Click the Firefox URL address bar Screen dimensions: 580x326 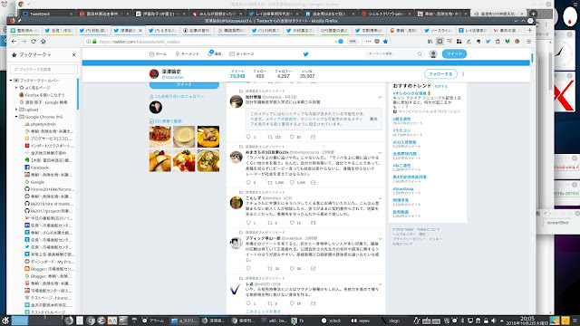[x=215, y=42]
